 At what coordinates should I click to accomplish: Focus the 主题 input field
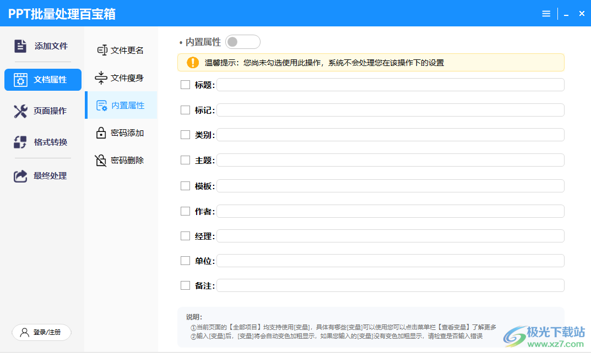click(x=390, y=160)
